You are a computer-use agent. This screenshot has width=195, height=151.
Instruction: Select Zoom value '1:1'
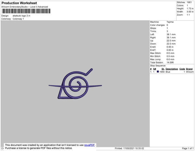click(x=188, y=15)
